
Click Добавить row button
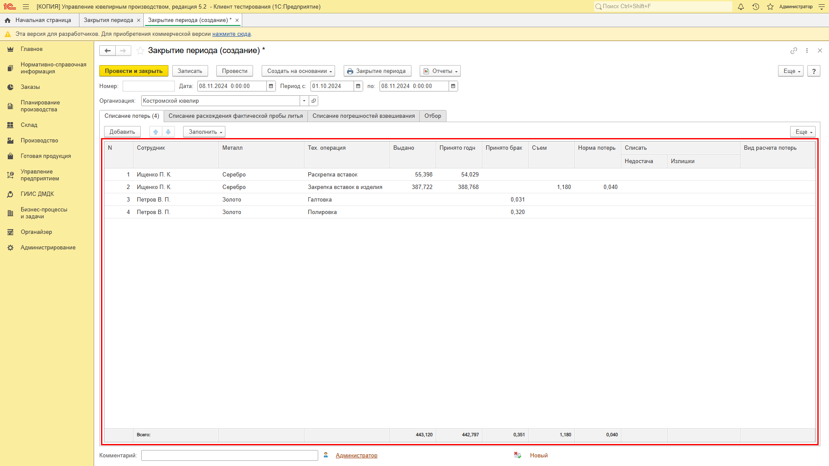[x=122, y=132]
